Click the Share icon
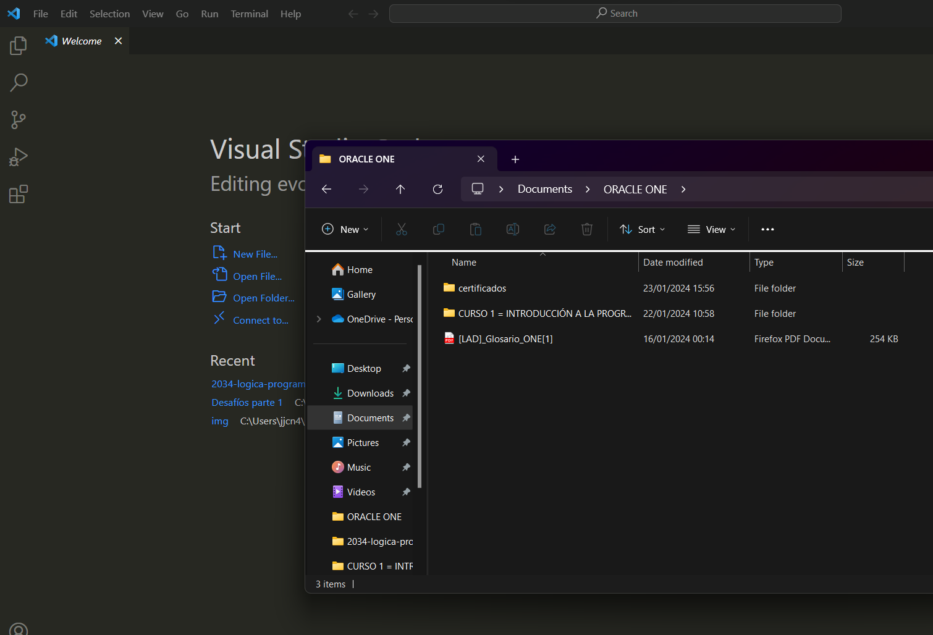Image resolution: width=933 pixels, height=635 pixels. [x=550, y=229]
